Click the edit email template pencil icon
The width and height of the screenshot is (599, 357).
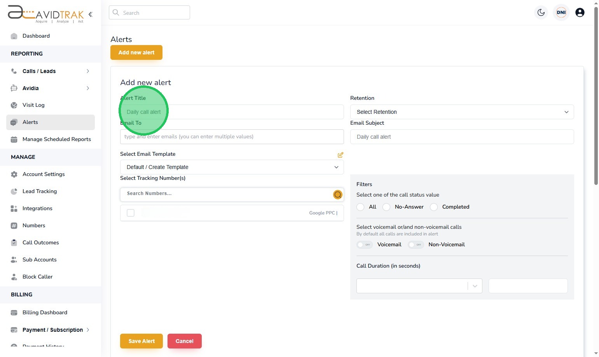(341, 155)
